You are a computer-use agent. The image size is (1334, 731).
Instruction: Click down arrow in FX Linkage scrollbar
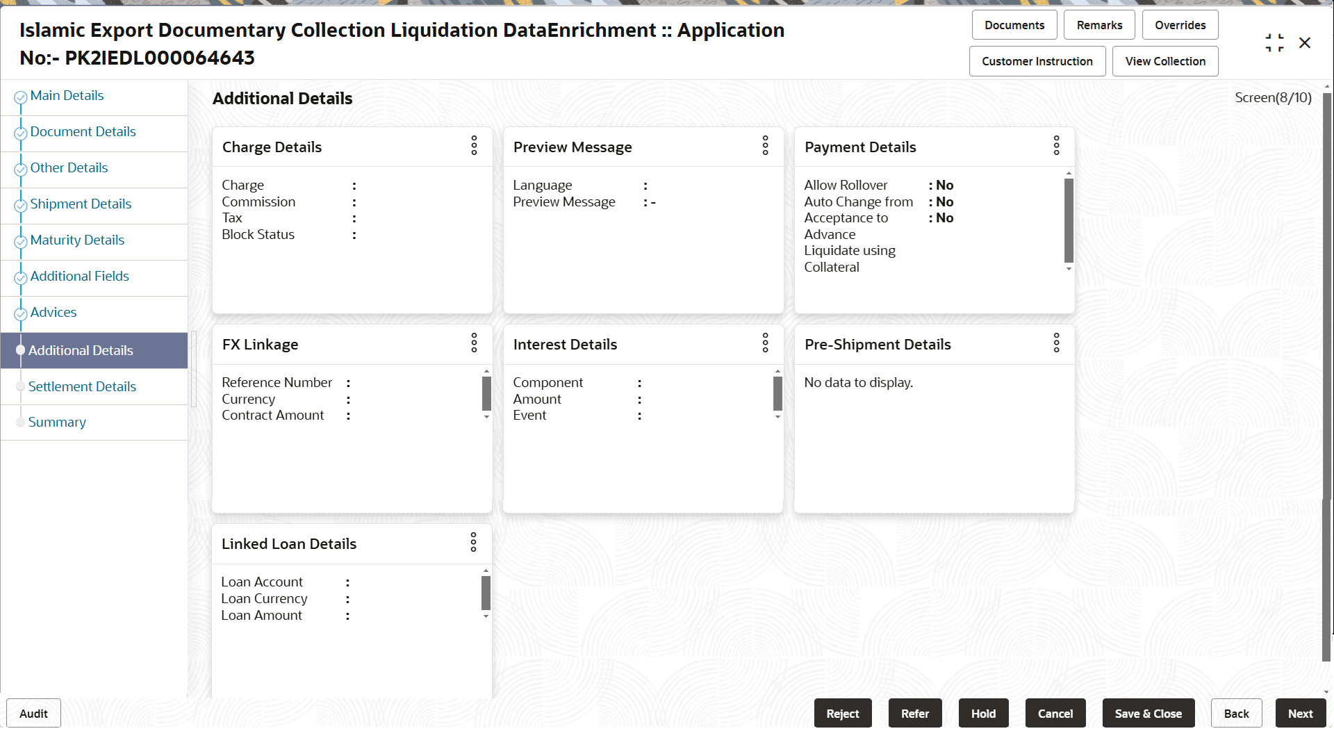point(486,417)
